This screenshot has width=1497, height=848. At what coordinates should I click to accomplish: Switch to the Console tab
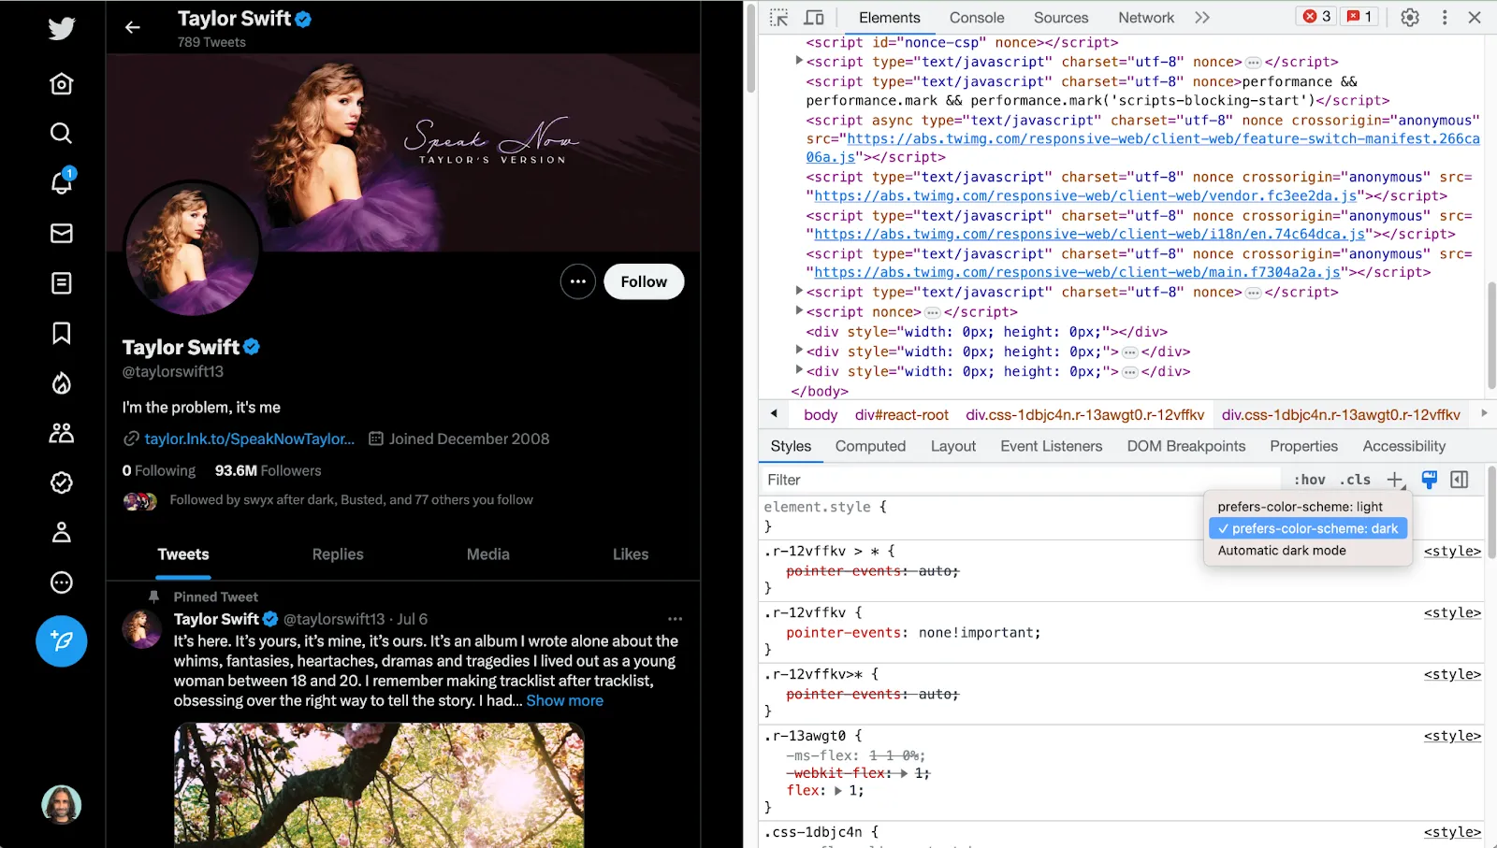(x=977, y=18)
